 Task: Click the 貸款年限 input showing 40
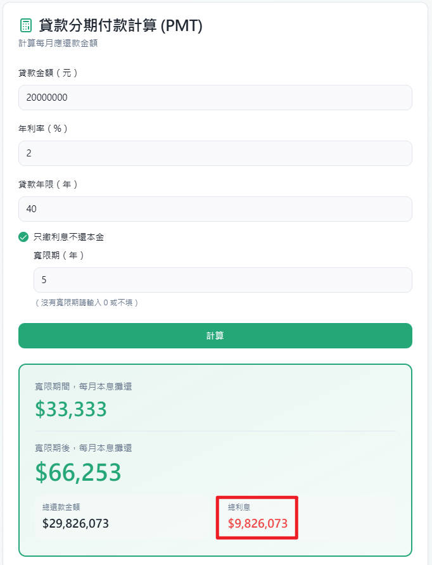click(x=215, y=208)
